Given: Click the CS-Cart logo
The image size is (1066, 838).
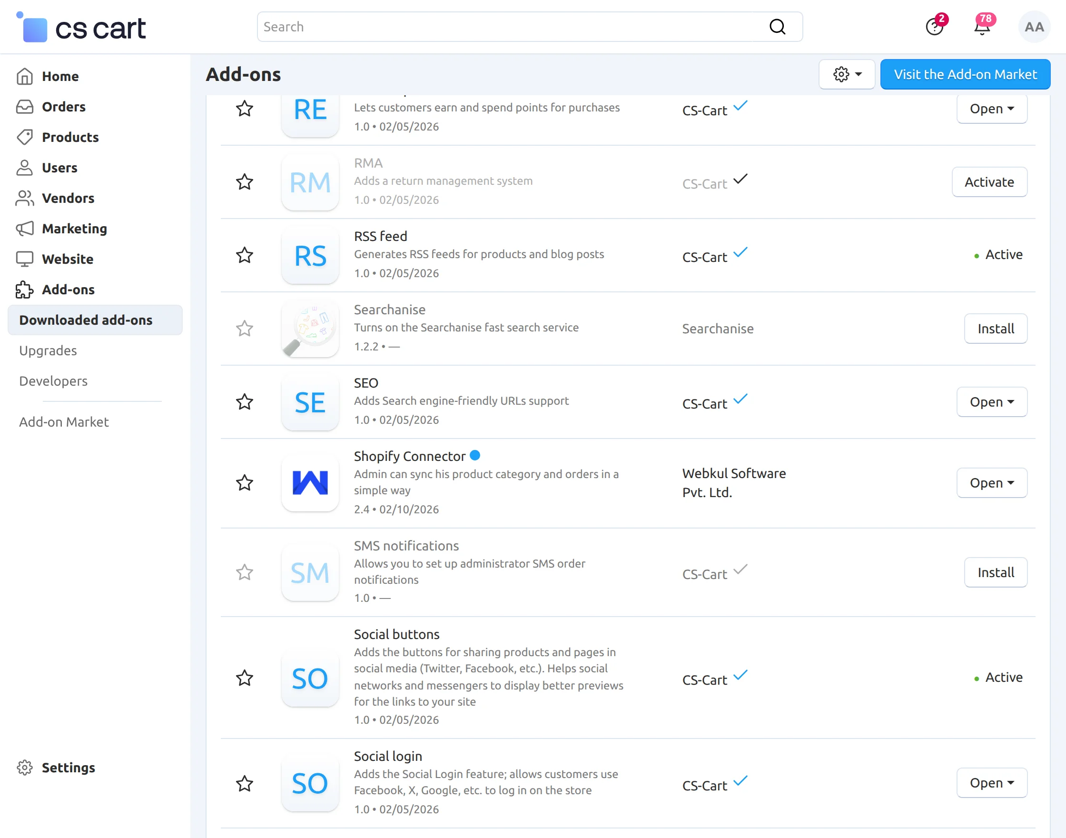Looking at the screenshot, I should [81, 28].
